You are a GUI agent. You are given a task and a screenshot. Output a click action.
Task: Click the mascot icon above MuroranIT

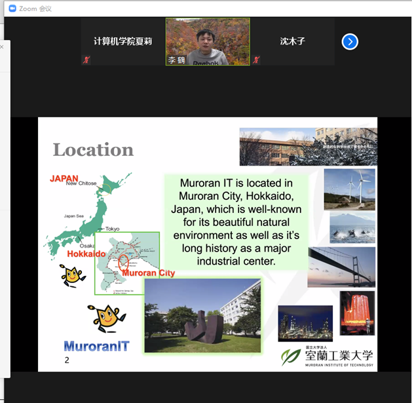click(106, 318)
